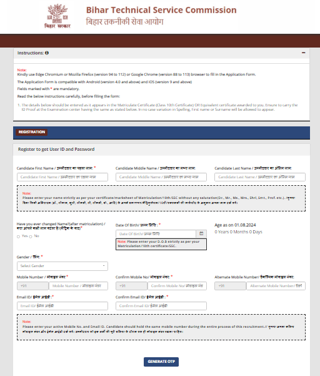320x376 pixels.
Task: Focus the Candidate First Name field
Action: [x=62, y=177]
